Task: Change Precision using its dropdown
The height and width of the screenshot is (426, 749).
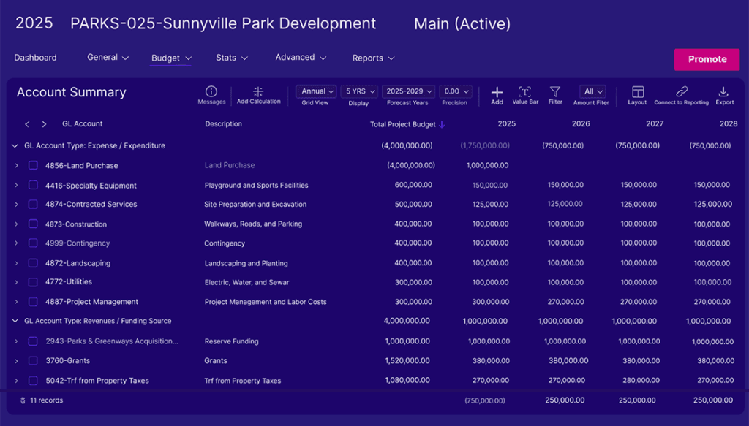Action: [x=456, y=91]
